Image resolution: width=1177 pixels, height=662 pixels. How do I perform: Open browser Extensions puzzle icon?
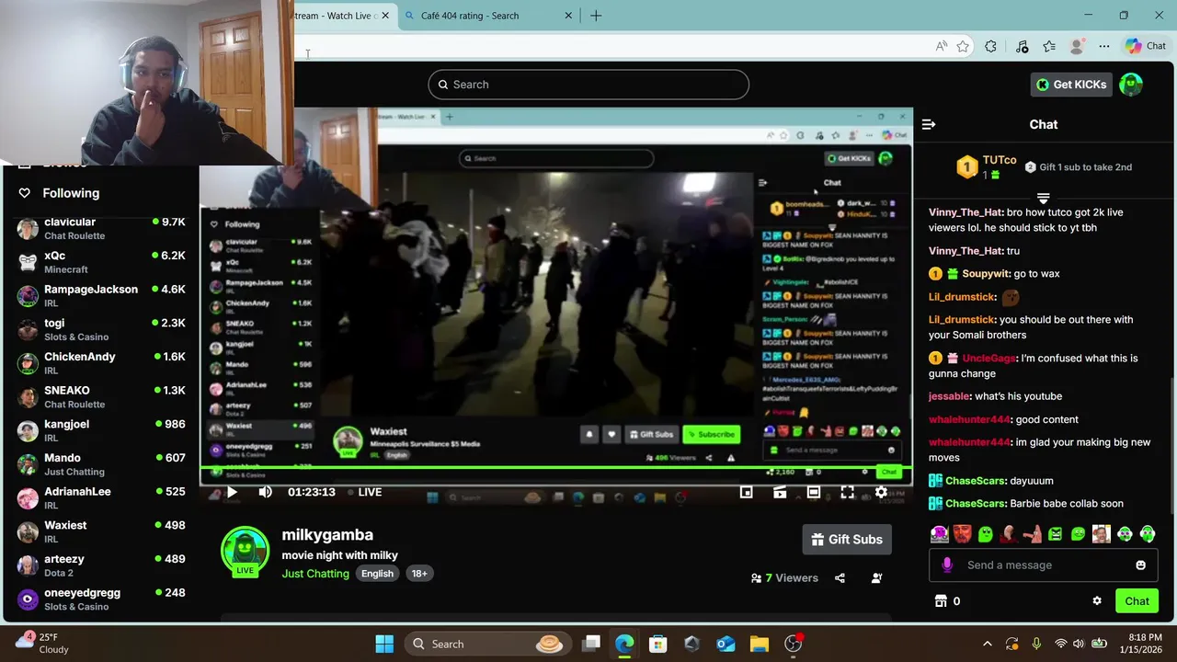tap(990, 46)
